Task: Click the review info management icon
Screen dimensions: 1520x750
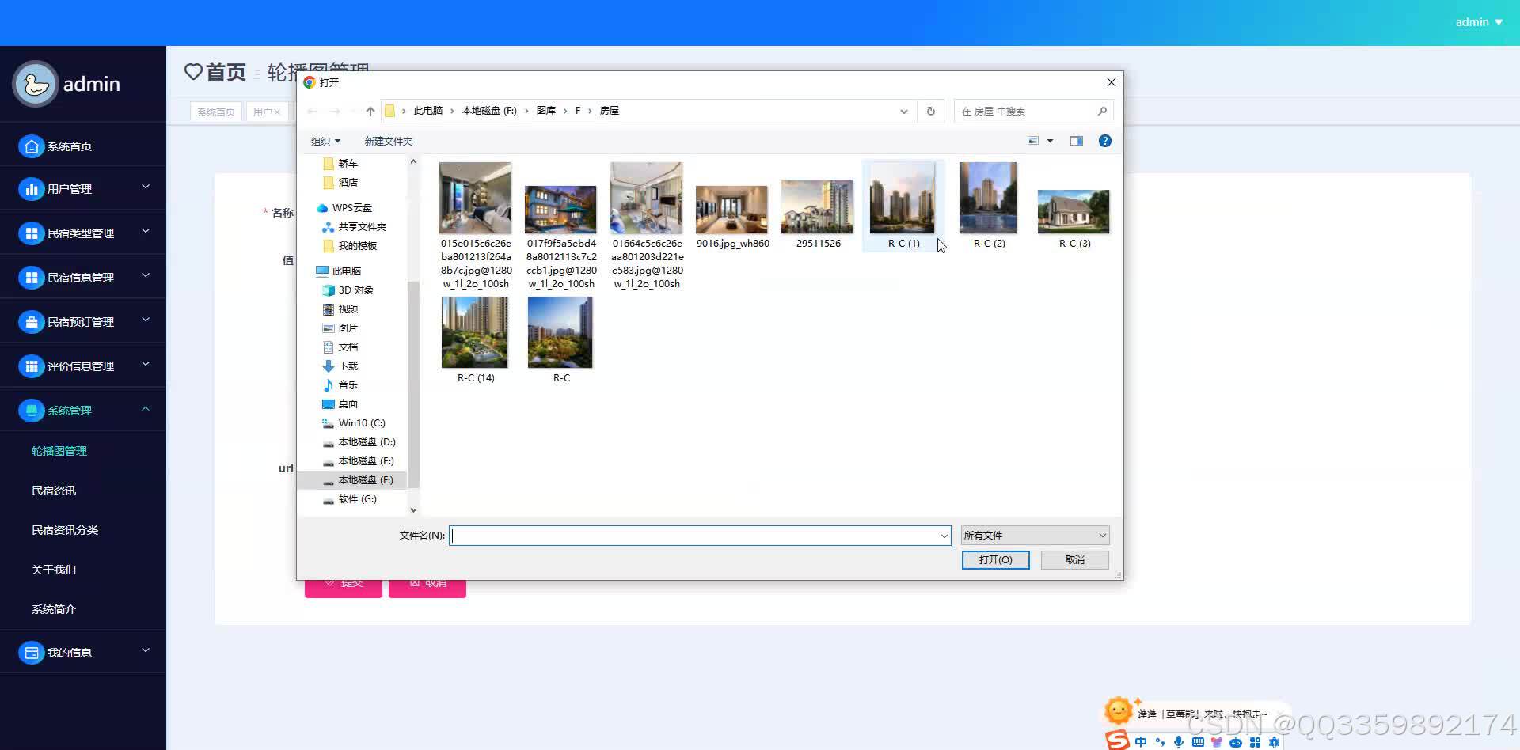Action: [x=32, y=366]
